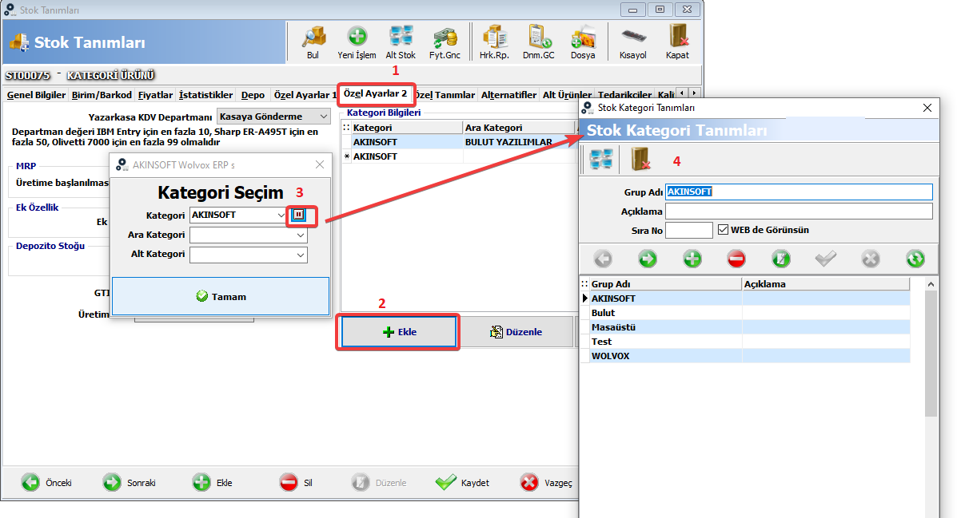Open the Kısayol shortcuts icon
The image size is (965, 518).
(x=632, y=42)
